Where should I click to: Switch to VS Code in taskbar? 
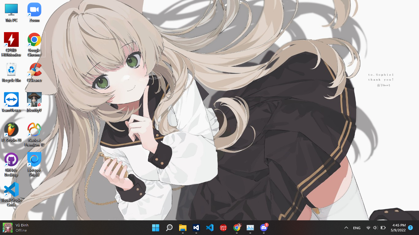(210, 228)
